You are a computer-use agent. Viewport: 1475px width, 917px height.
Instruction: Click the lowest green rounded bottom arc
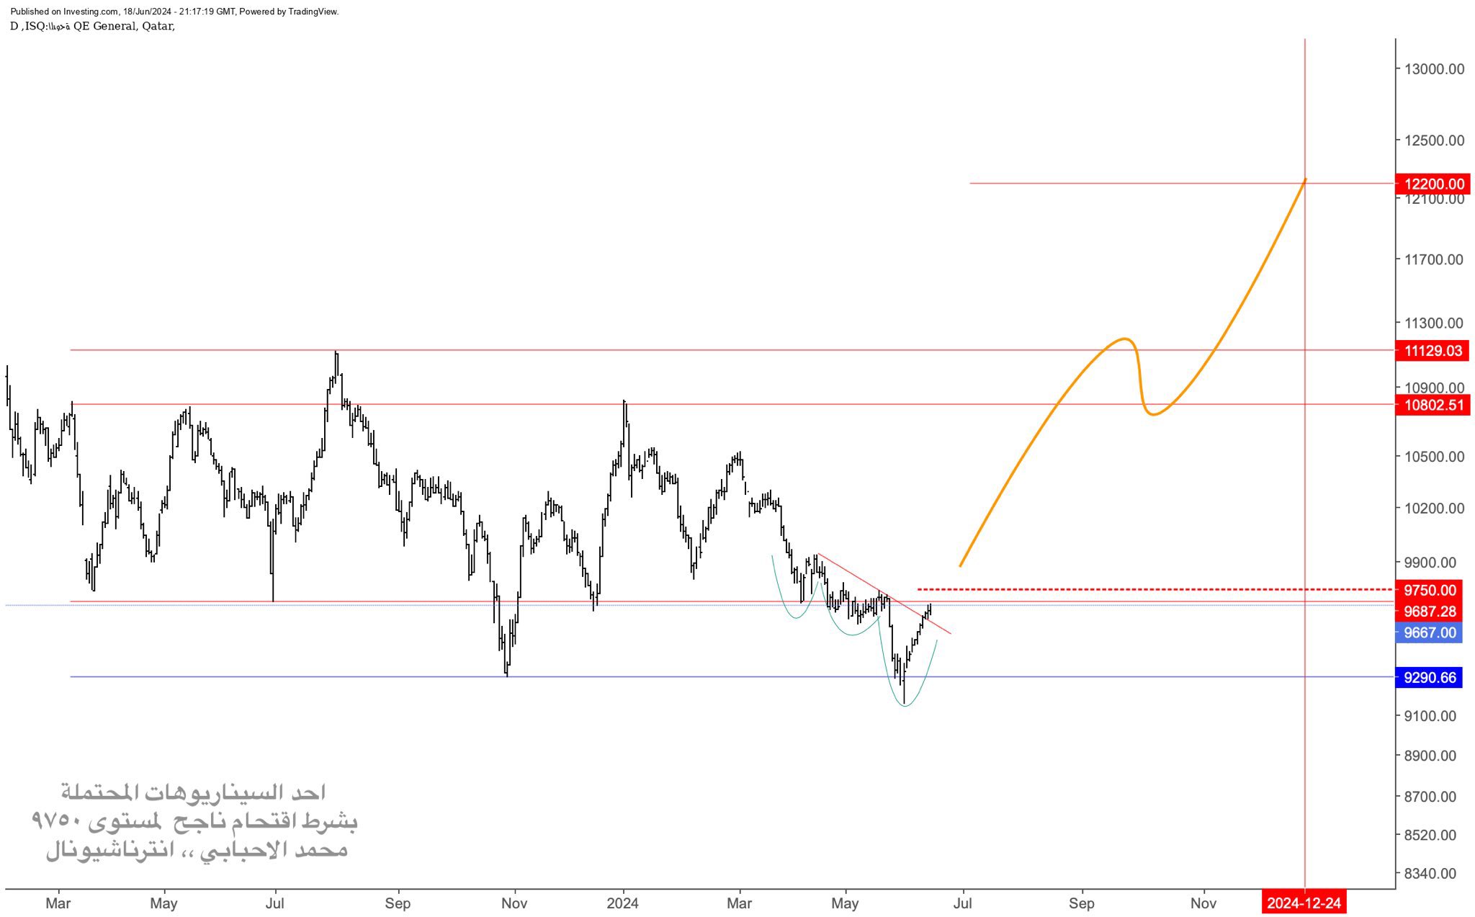[905, 704]
